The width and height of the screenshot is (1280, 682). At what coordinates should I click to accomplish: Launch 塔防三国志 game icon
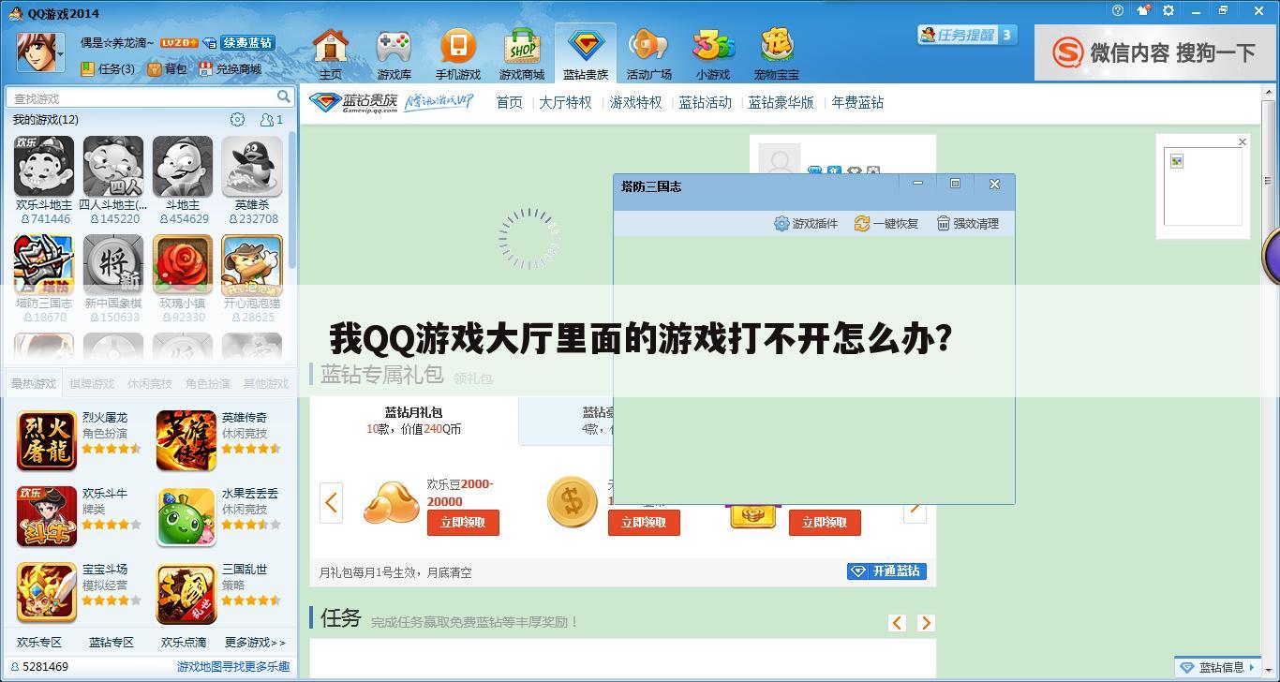[44, 265]
